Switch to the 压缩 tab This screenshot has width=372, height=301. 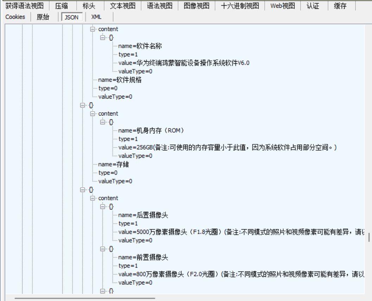pos(62,6)
